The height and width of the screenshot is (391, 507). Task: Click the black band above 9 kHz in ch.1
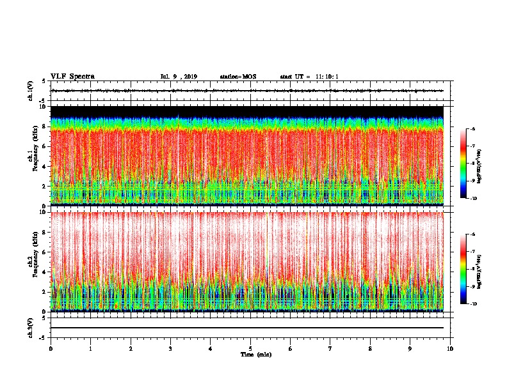(x=247, y=111)
